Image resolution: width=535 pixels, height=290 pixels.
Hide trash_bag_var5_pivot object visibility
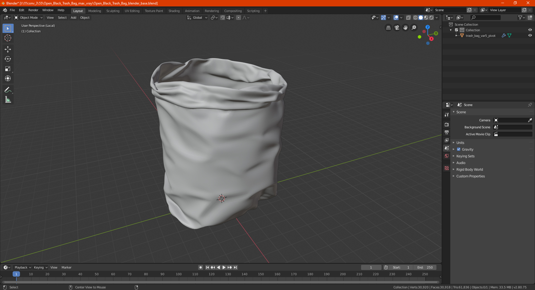(x=530, y=35)
